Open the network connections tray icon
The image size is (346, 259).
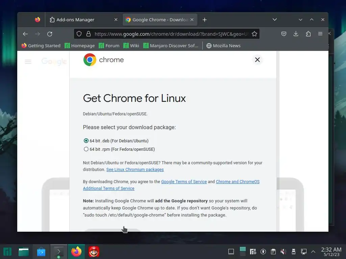tap(304, 252)
